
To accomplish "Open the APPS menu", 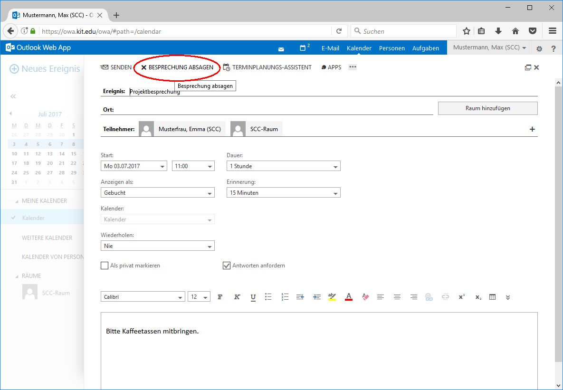I will [x=331, y=67].
